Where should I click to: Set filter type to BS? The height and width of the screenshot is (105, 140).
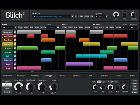click(x=116, y=82)
